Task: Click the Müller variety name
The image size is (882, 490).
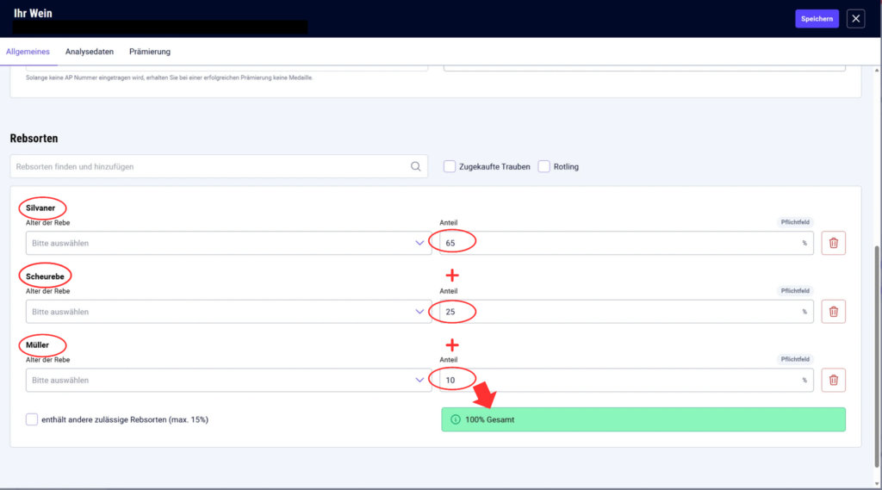Action: tap(37, 345)
